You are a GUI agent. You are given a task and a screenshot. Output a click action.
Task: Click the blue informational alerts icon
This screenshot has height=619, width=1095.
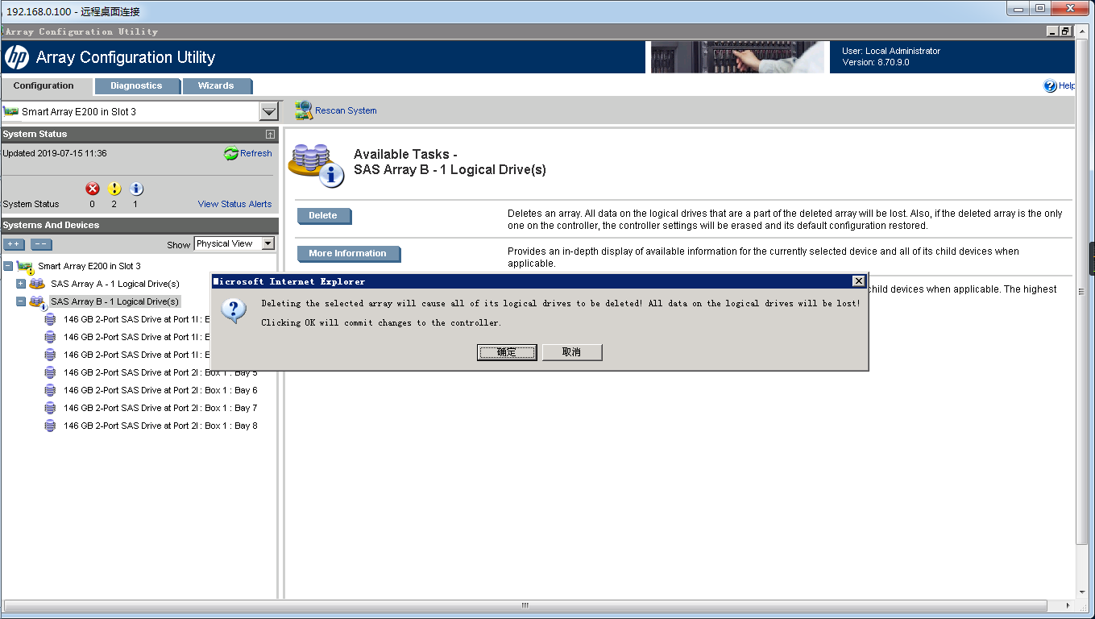point(136,189)
